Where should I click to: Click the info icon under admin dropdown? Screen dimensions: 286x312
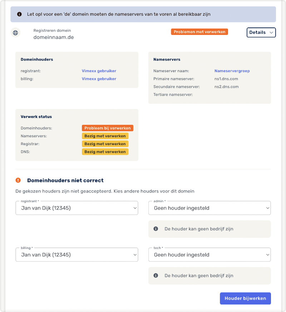coord(156,229)
